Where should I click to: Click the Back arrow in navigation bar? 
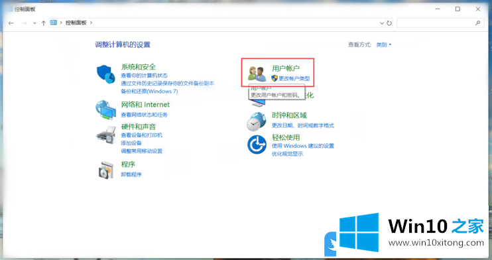[x=11, y=23]
